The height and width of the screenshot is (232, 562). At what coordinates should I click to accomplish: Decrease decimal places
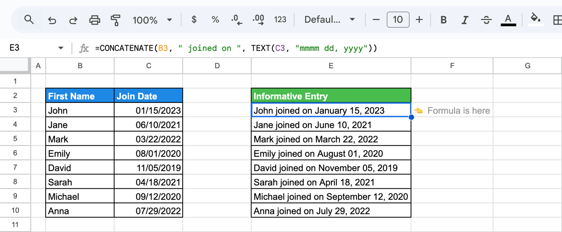(x=237, y=20)
